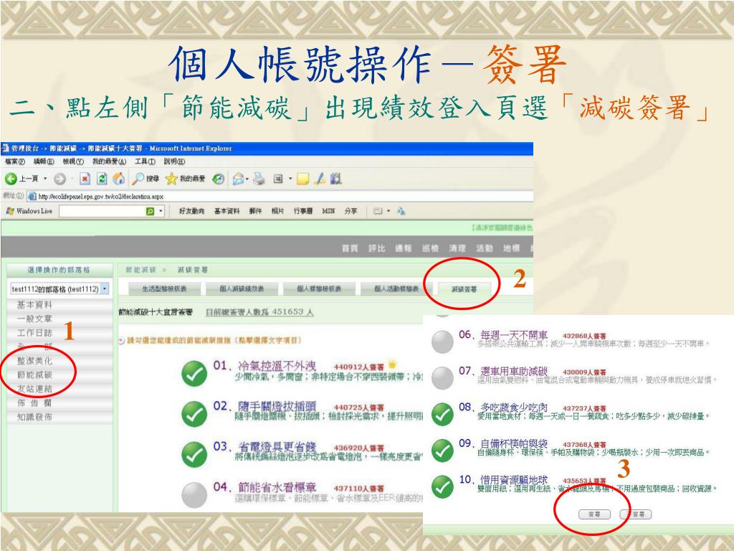This screenshot has height=551, width=734.
Task: Click the 簽署 submit button
Action: pos(594,514)
